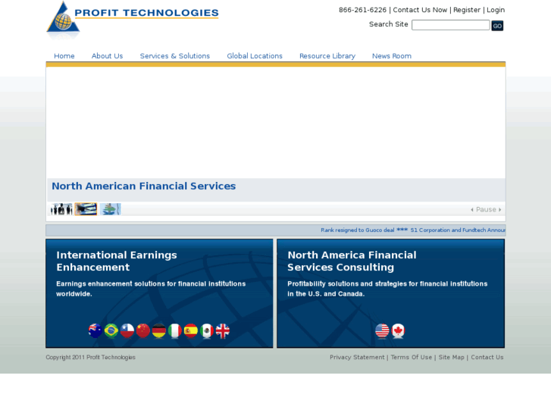This screenshot has width=551, height=413.
Task: Select the business people silhouette thumbnail
Action: [x=61, y=209]
